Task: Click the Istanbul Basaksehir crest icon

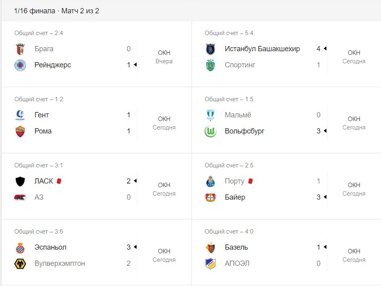Action: [210, 49]
